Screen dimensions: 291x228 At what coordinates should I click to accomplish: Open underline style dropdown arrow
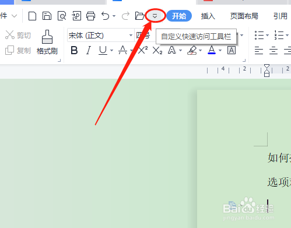tap(111, 51)
